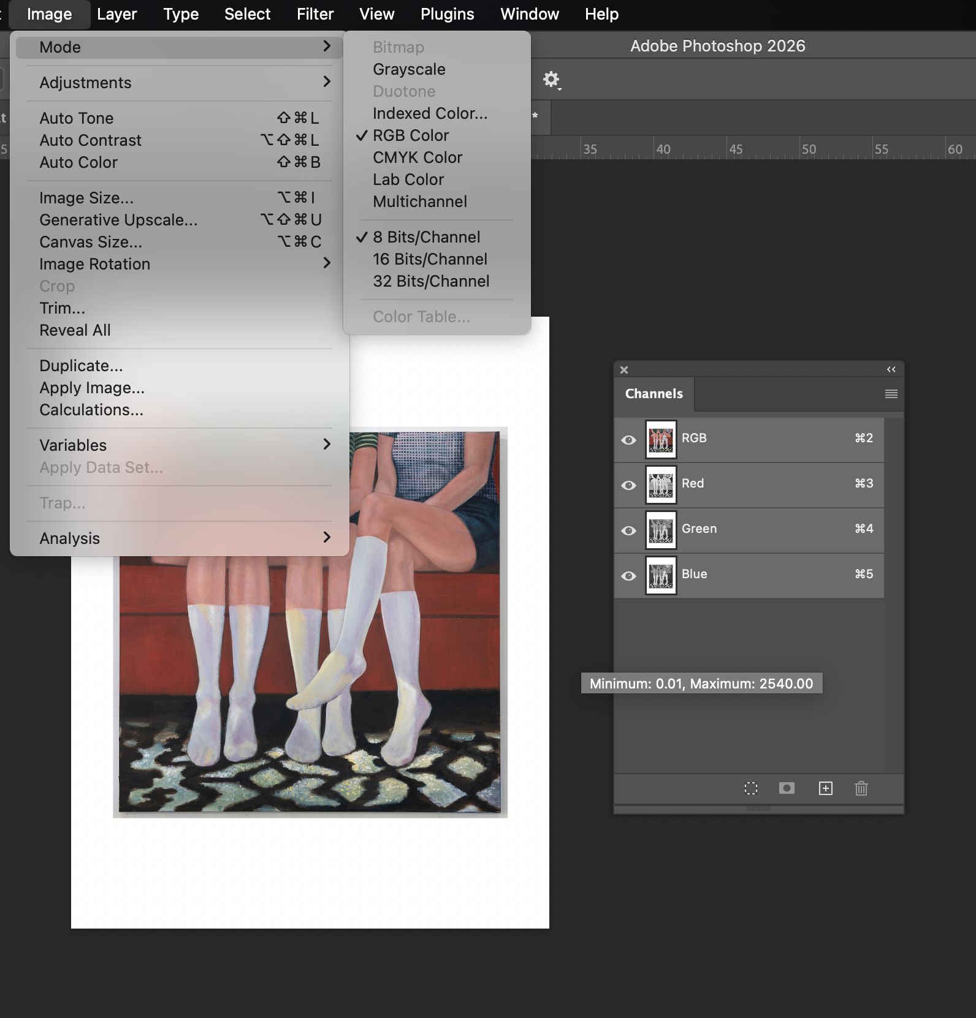Select checked 8 Bits/Channel option
976x1018 pixels.
[x=437, y=237]
